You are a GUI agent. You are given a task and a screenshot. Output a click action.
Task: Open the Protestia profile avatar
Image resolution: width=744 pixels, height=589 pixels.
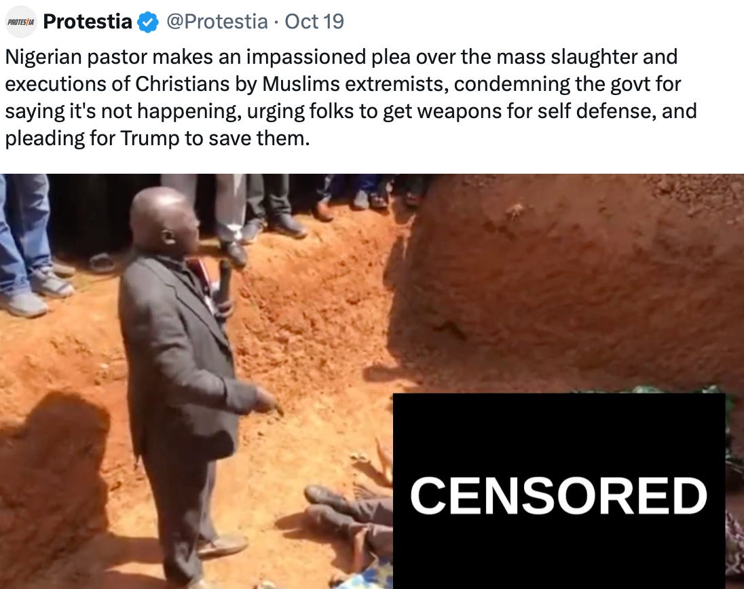[21, 22]
